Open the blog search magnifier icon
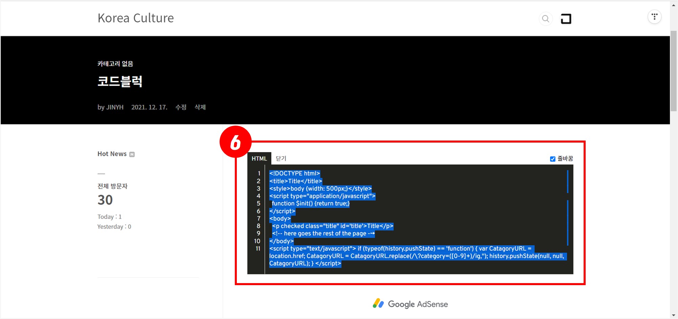This screenshot has height=319, width=678. tap(546, 19)
